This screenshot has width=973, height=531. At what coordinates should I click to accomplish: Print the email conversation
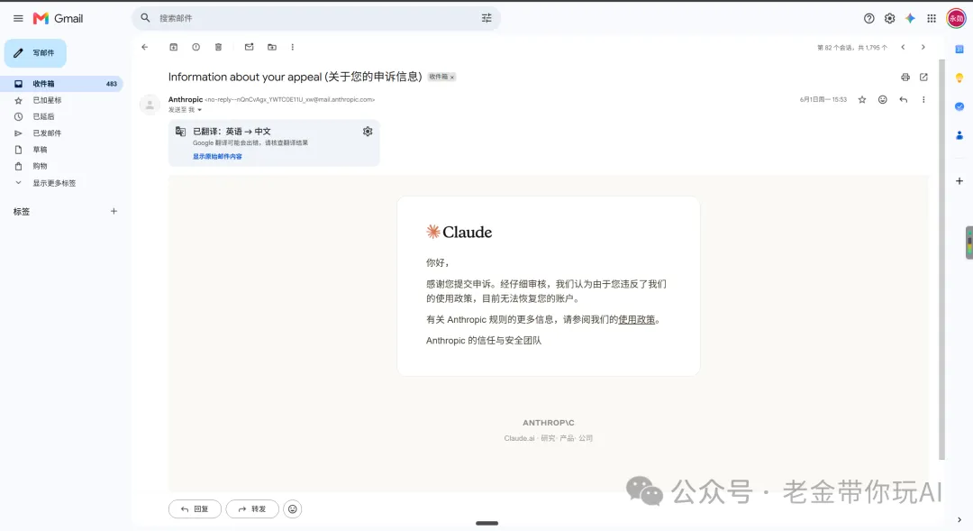click(905, 77)
